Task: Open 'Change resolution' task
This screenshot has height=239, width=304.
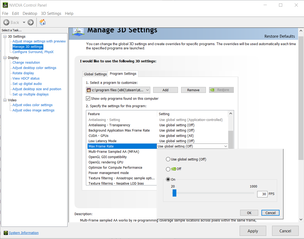Action: [26, 62]
